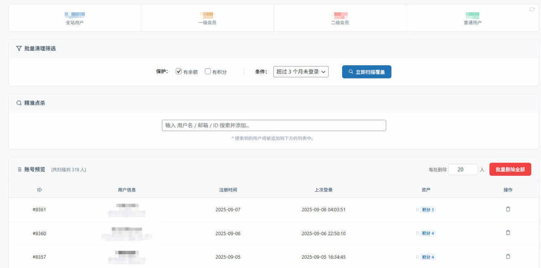Delete user #8361 via its trash icon

(508, 209)
